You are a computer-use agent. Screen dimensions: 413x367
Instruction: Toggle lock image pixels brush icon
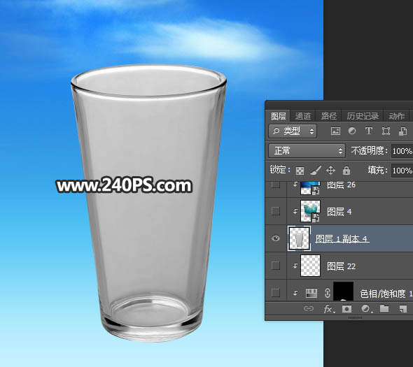[315, 171]
